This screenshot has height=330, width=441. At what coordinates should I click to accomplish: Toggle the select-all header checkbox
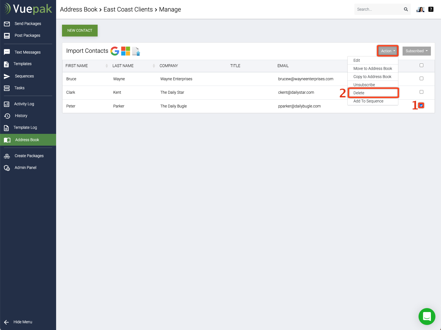click(x=421, y=65)
